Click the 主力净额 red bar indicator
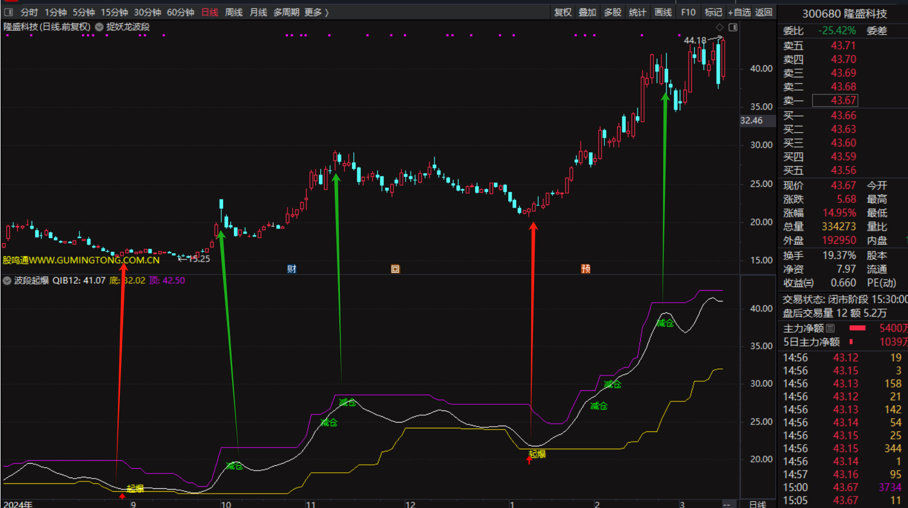Screen dimensions: 908x508 [857, 328]
